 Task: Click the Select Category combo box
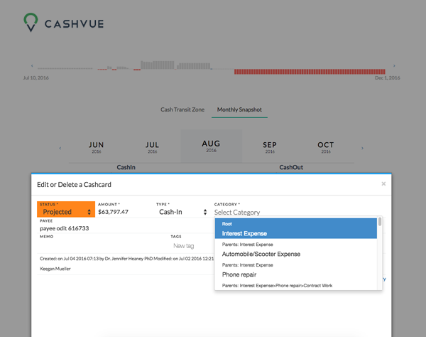(297, 212)
